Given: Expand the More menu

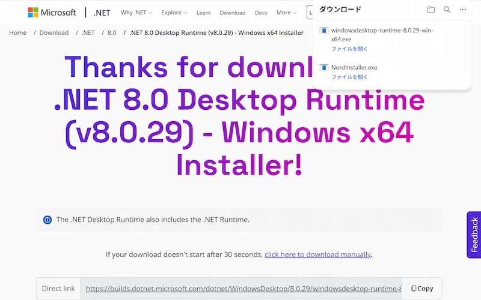Looking at the screenshot, I should [287, 13].
